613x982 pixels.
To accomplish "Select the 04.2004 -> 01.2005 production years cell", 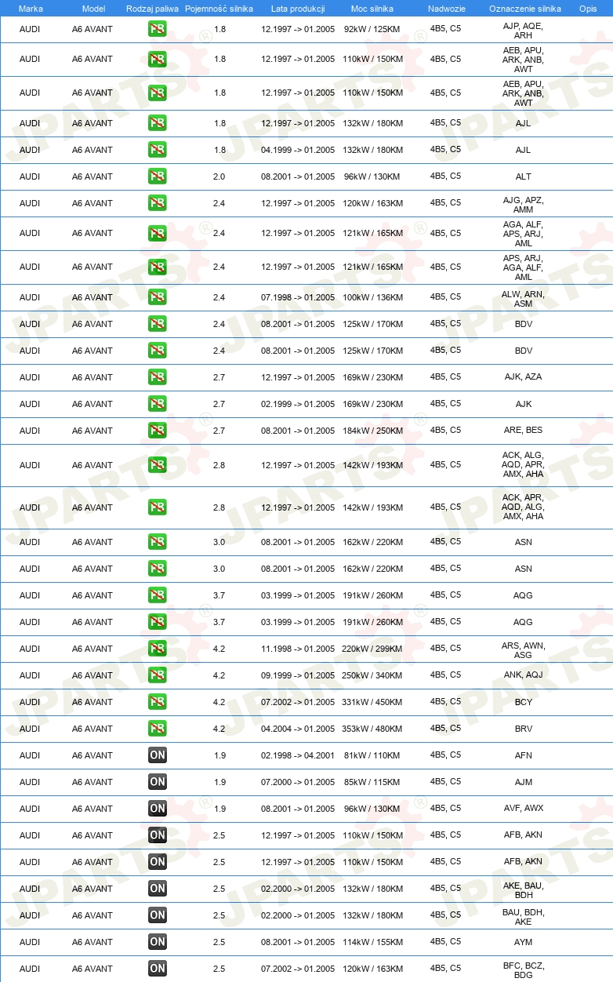I will click(298, 729).
